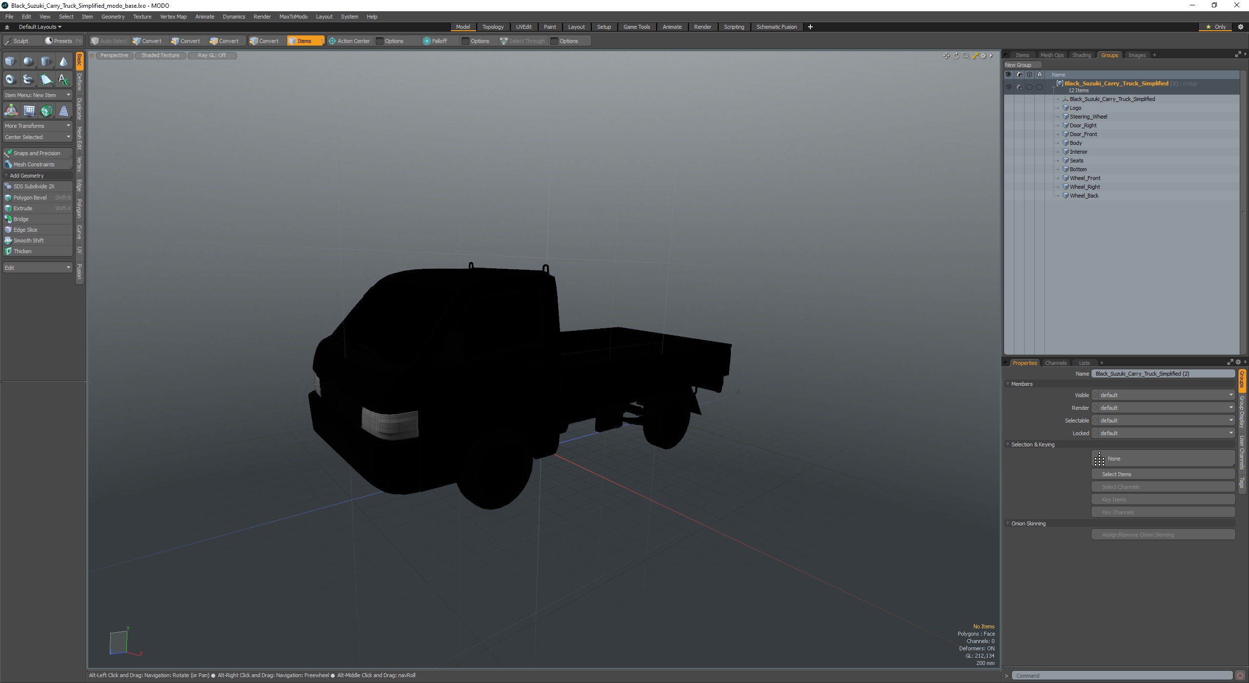Select the Sphere primitive tool

tap(28, 61)
